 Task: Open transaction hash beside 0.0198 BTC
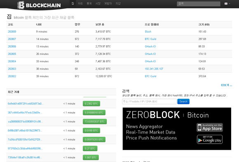click(25, 131)
